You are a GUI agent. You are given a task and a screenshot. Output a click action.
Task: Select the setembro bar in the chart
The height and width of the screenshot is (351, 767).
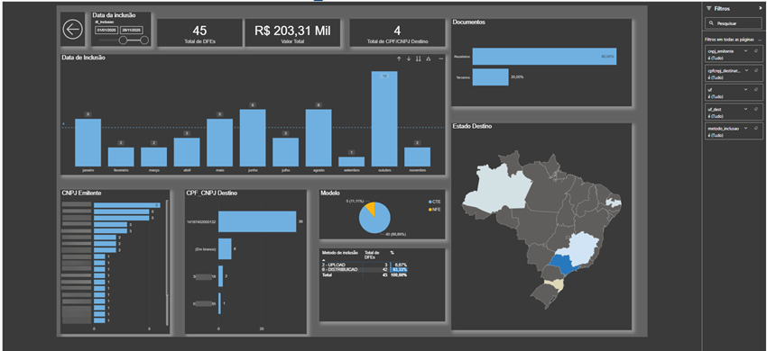(352, 162)
